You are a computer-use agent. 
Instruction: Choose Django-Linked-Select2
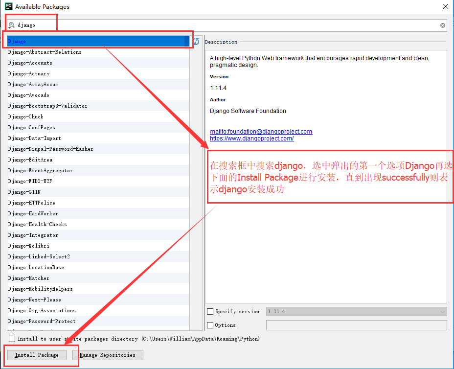click(98, 256)
